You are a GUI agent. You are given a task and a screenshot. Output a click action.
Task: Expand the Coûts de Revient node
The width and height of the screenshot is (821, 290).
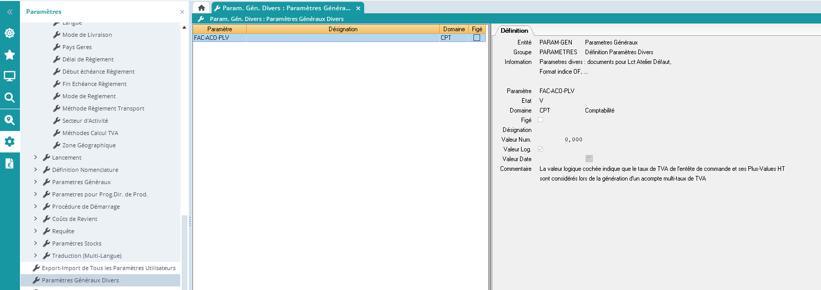pyautogui.click(x=35, y=219)
